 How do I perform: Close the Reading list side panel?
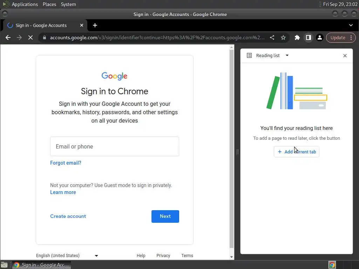click(x=345, y=56)
